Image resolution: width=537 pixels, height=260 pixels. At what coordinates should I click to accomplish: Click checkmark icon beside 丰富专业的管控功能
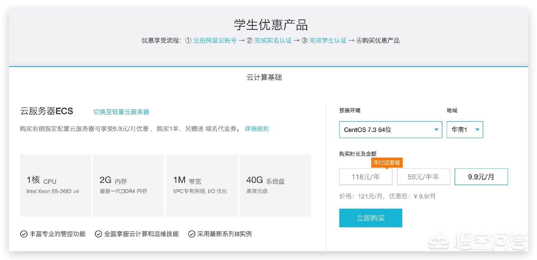point(24,234)
